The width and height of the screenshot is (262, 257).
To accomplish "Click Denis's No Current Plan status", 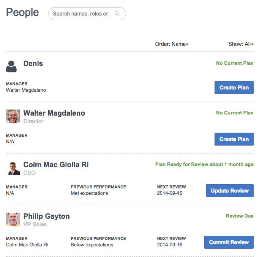I will tap(235, 63).
